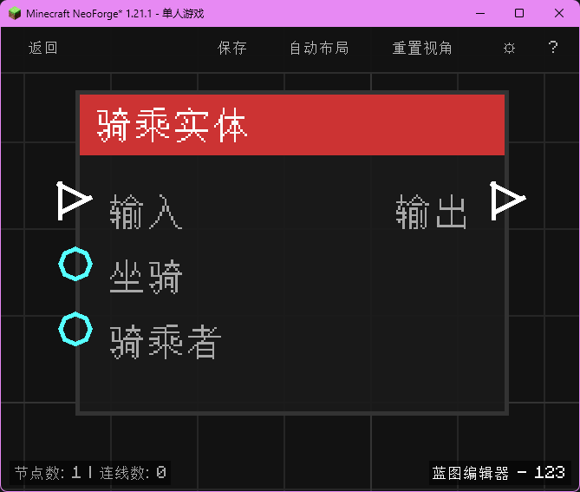Click the Minecraft grass block window icon
The width and height of the screenshot is (580, 492).
15,14
